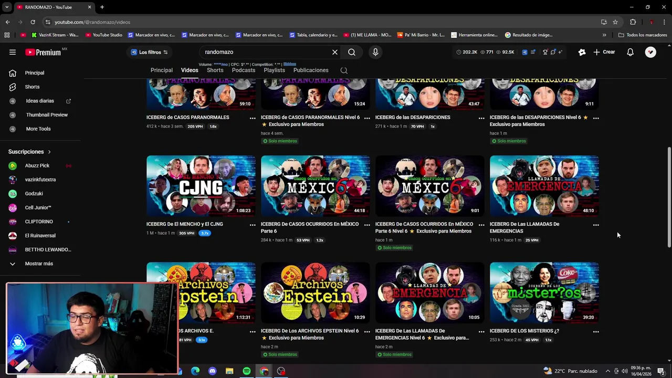Open the browser extensions puzzle icon
Screen dimensions: 672x378
[x=633, y=22]
